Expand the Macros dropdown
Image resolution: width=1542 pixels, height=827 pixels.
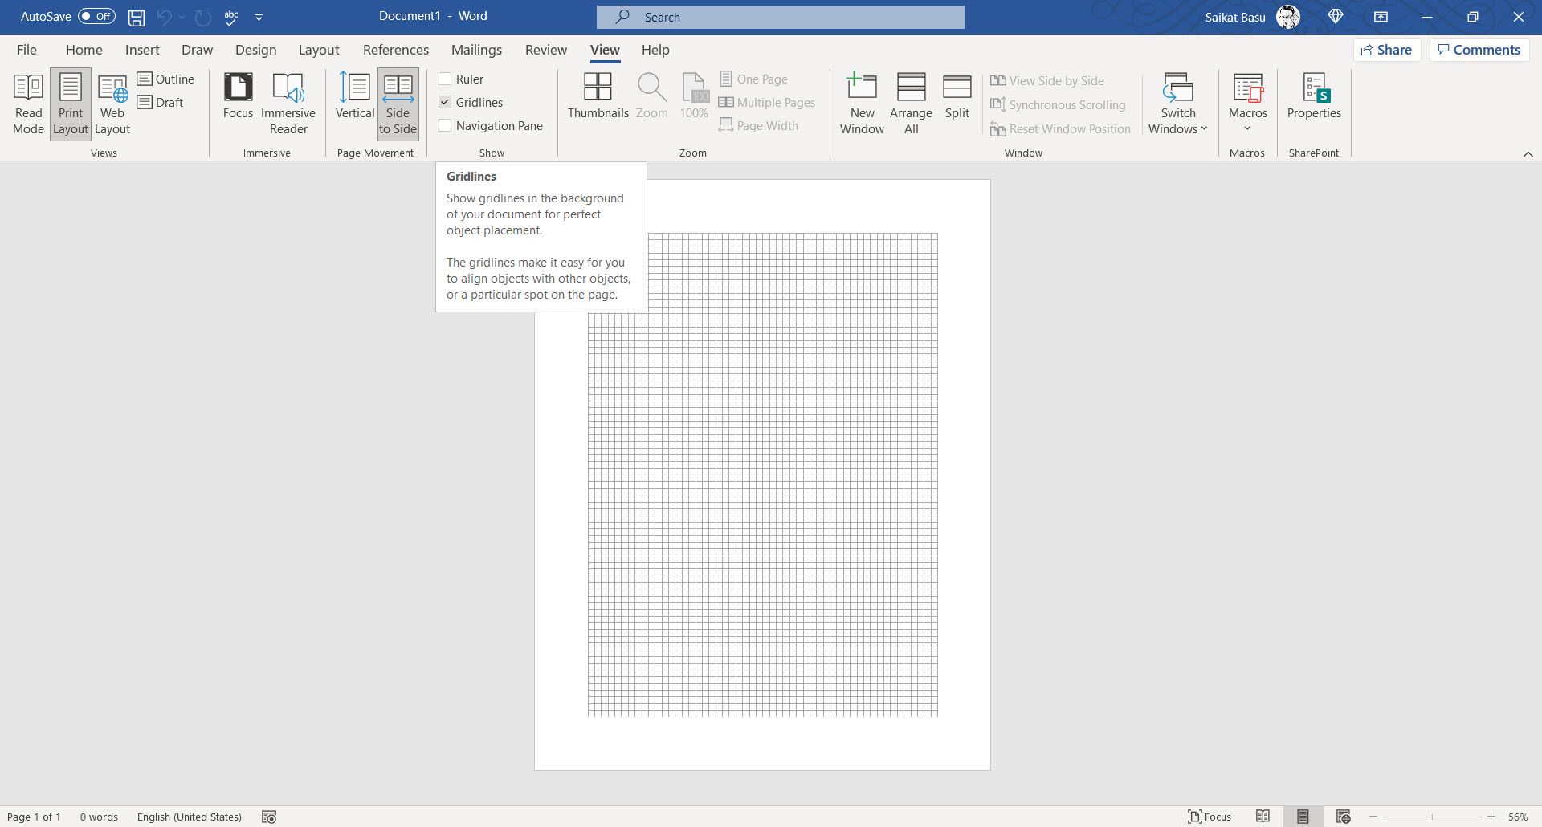tap(1247, 103)
